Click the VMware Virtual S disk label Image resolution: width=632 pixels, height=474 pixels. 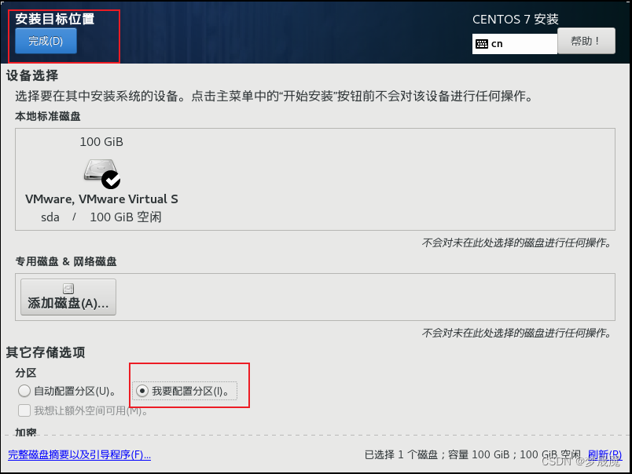[101, 199]
